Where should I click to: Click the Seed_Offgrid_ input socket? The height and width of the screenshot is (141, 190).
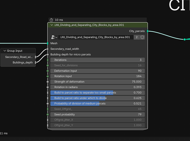pos(47,109)
